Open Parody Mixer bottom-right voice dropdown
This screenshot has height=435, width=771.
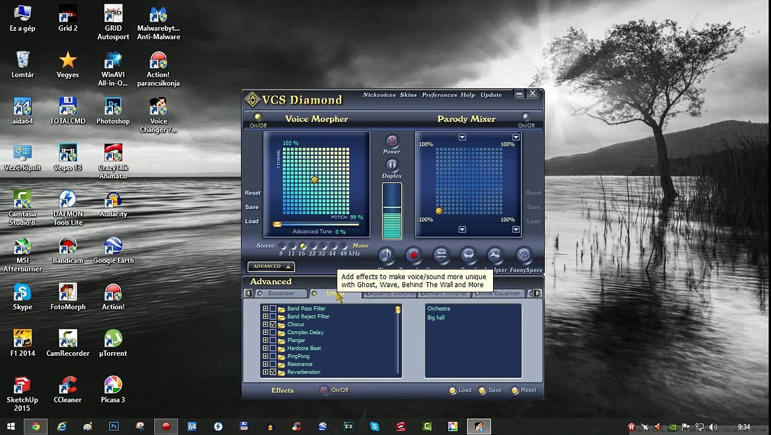click(516, 230)
